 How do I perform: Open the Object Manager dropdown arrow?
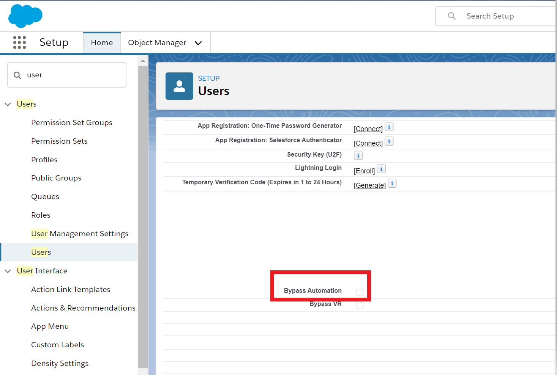tap(198, 43)
